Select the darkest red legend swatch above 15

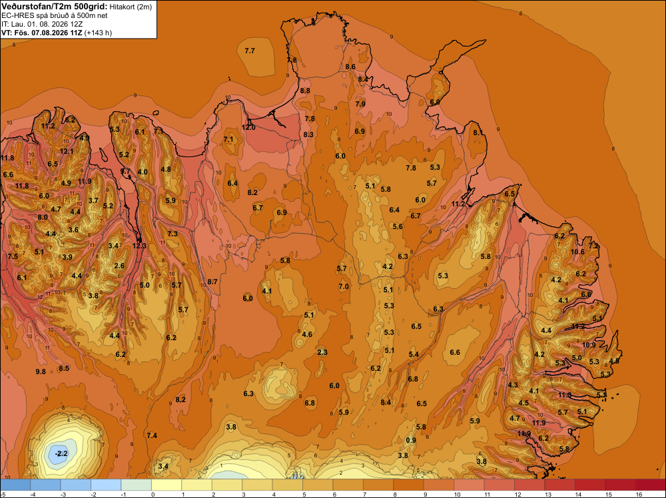(650, 485)
